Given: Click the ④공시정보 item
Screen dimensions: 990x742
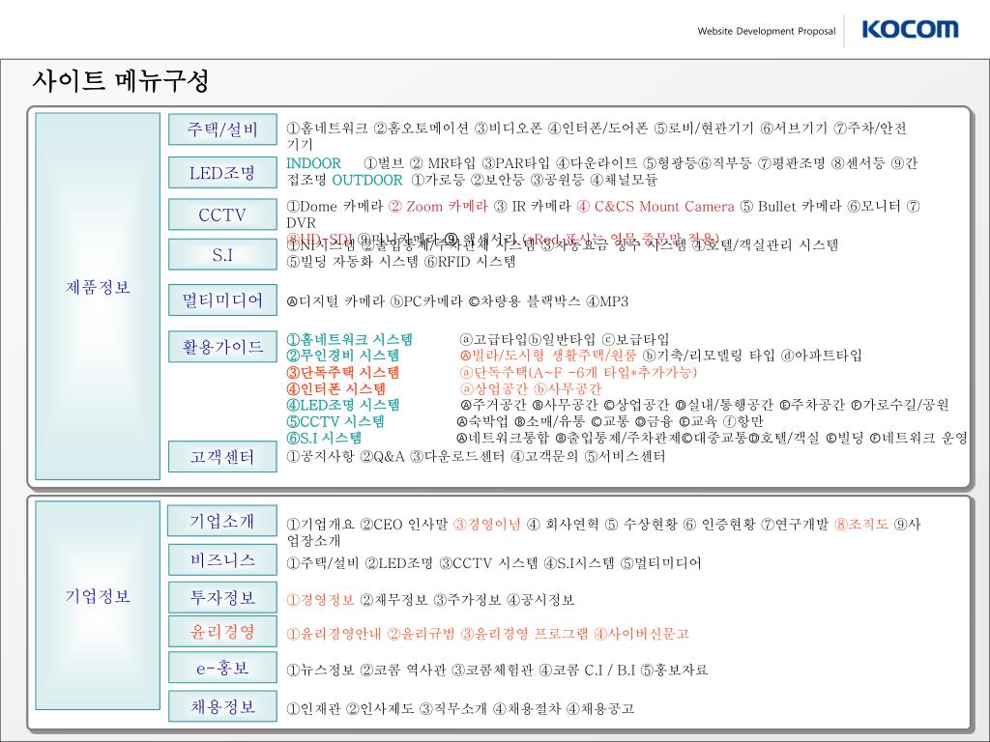Looking at the screenshot, I should (540, 600).
